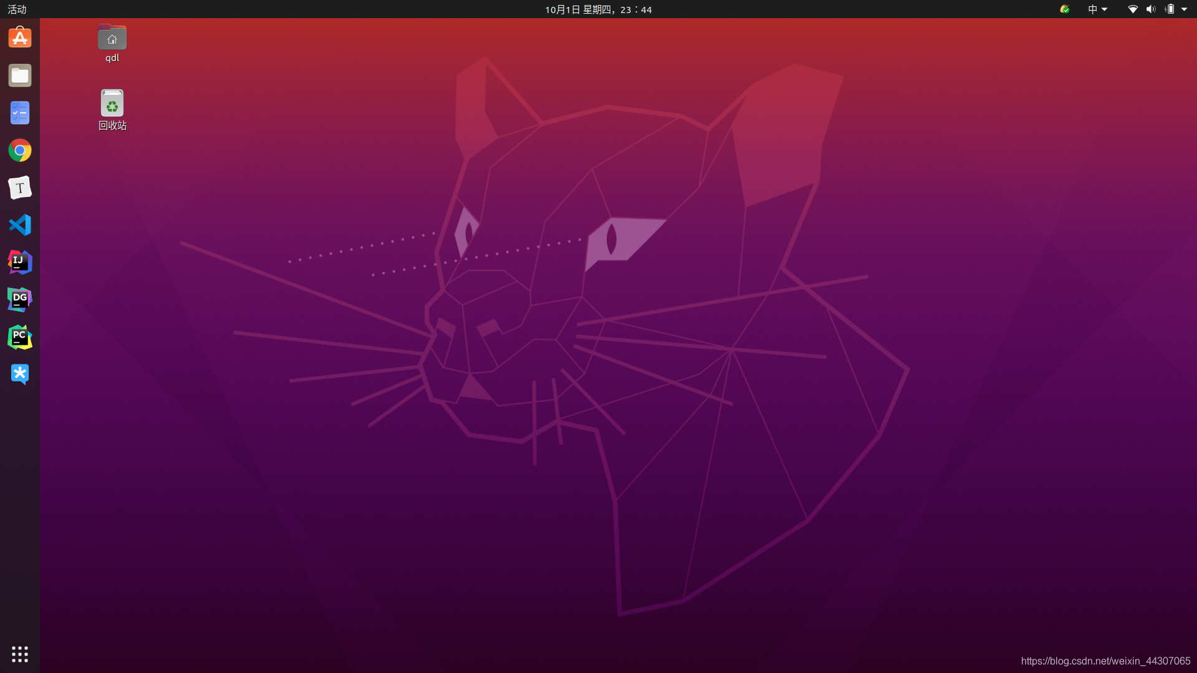
Task: Click the volume speaker icon
Action: point(1151,9)
